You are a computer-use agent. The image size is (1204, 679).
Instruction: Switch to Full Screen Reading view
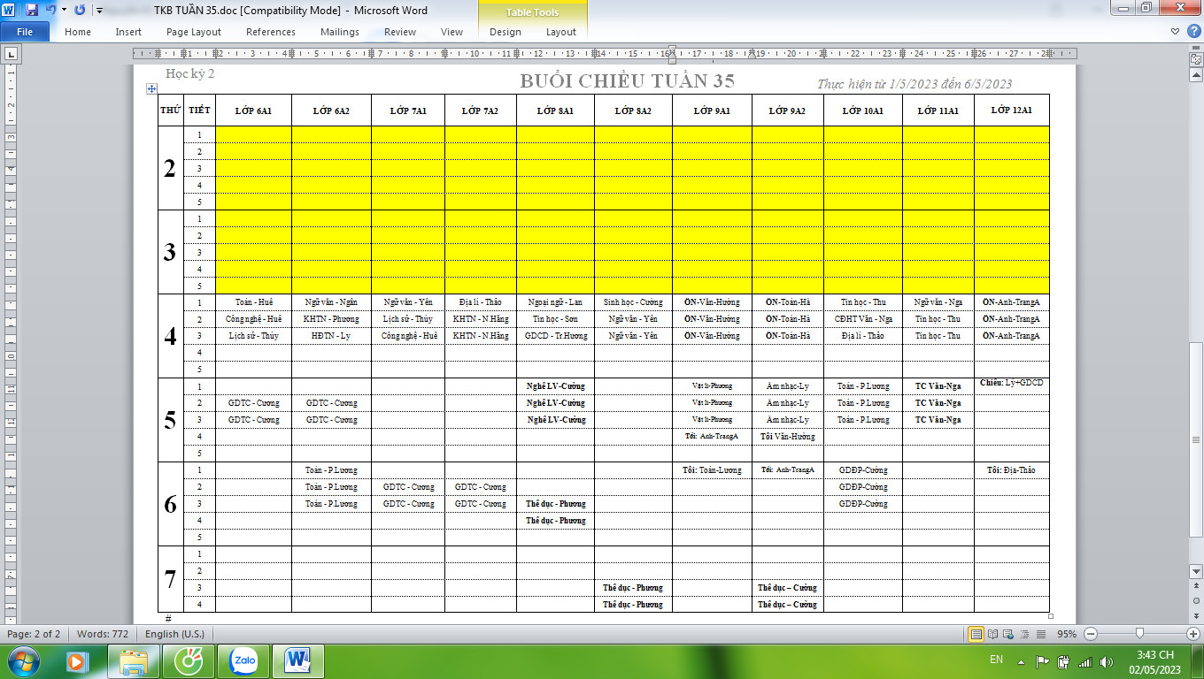click(x=992, y=634)
